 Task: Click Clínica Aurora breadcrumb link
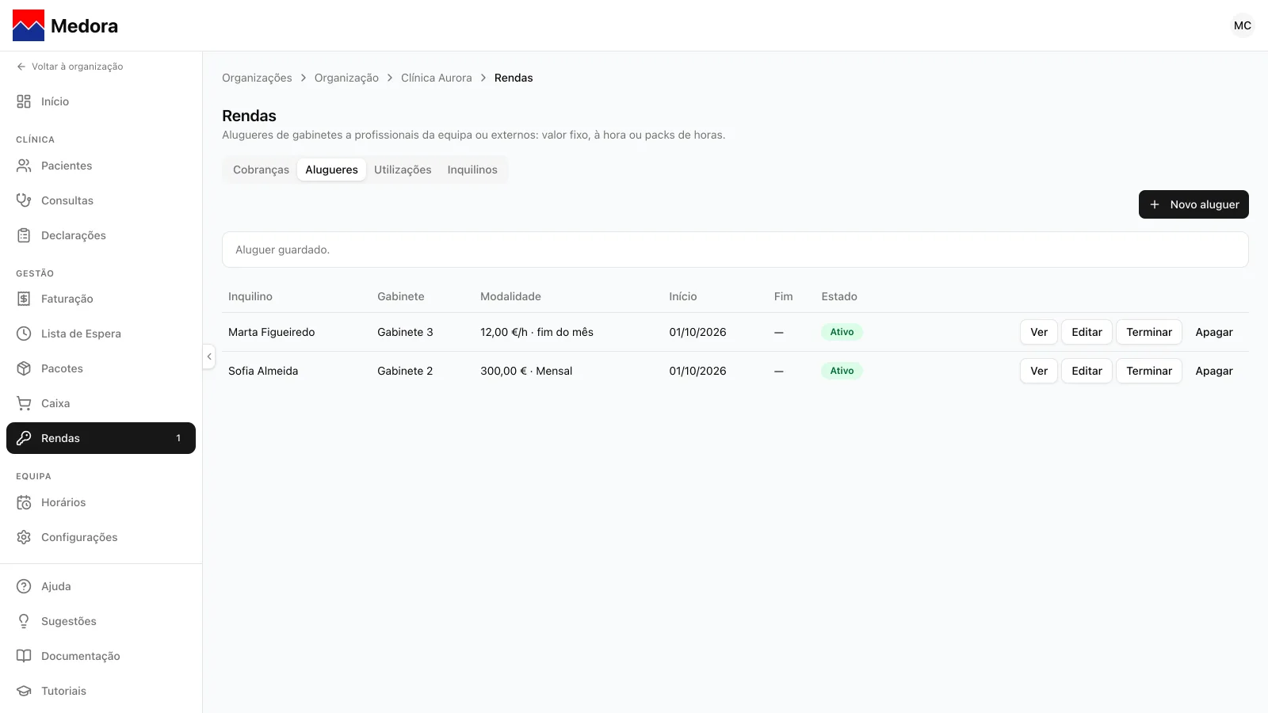(x=436, y=78)
